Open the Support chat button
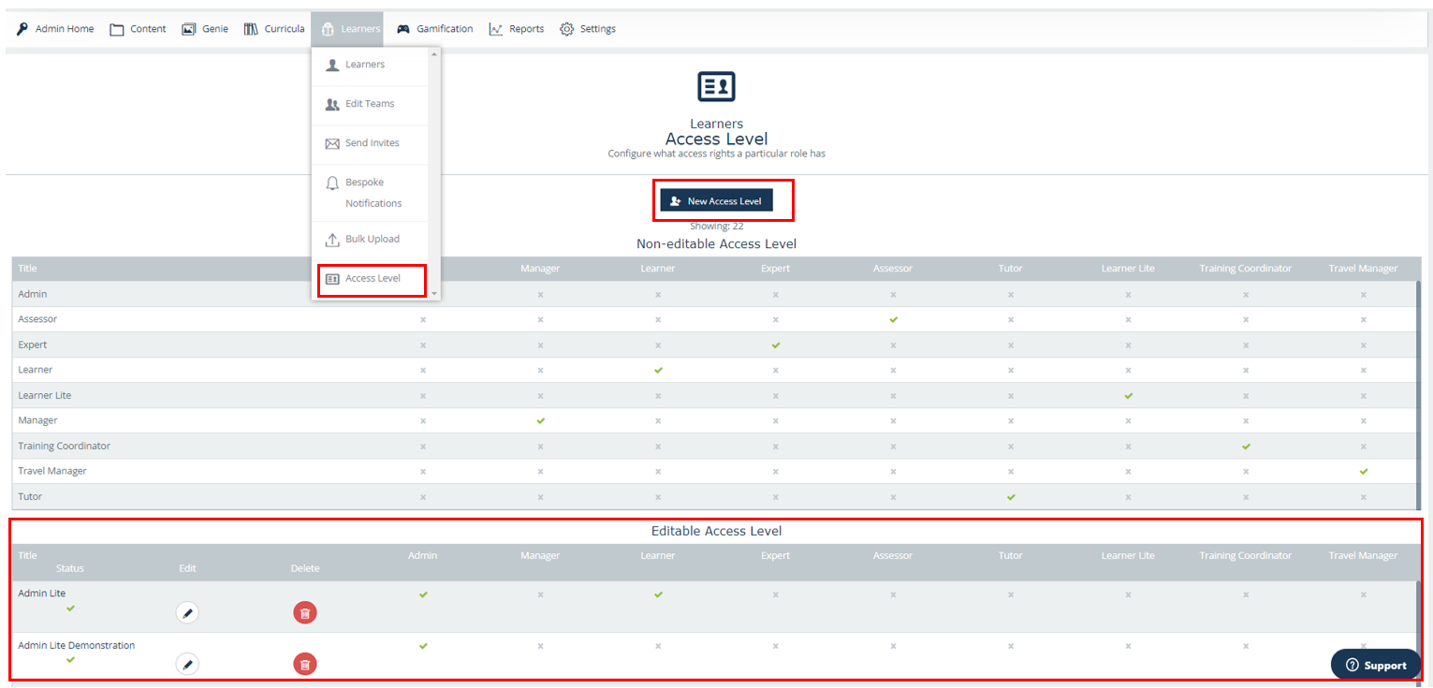Image resolution: width=1433 pixels, height=688 pixels. coord(1375,666)
